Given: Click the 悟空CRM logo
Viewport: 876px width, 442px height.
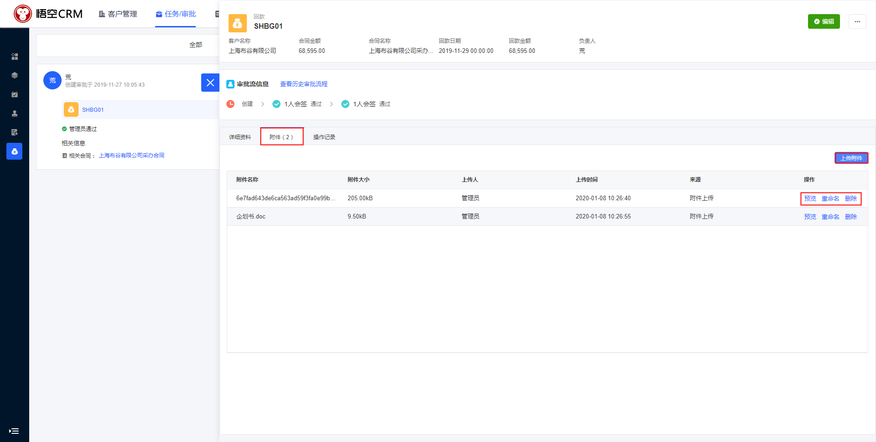Looking at the screenshot, I should pyautogui.click(x=48, y=14).
